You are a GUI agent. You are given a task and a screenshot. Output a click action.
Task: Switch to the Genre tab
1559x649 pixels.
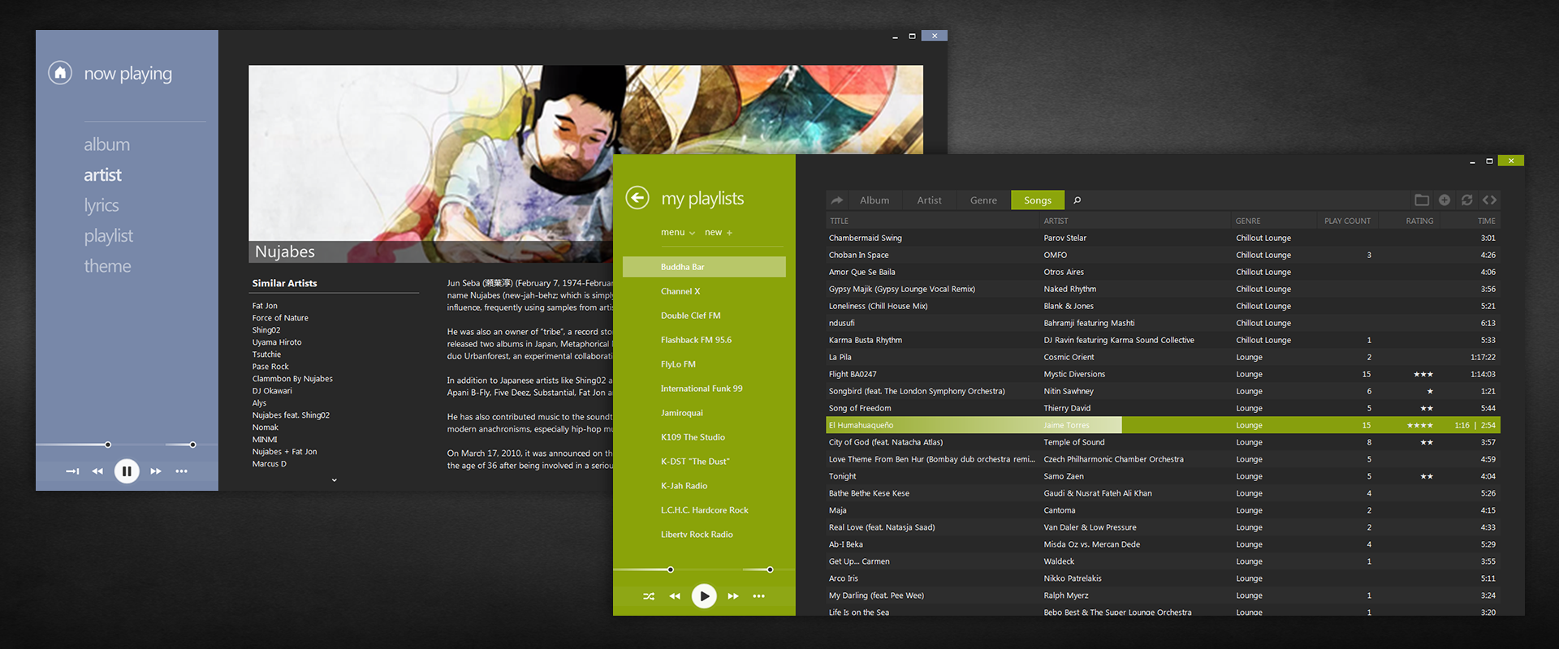tap(983, 200)
